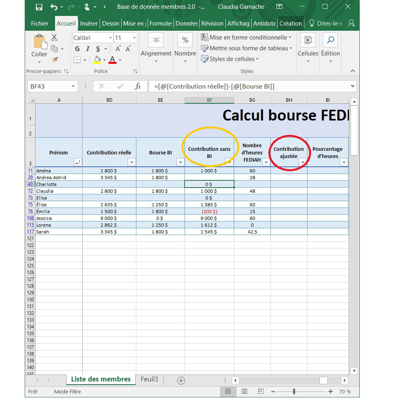402x399 pixels.
Task: Toggle italic formatting
Action: (88, 49)
